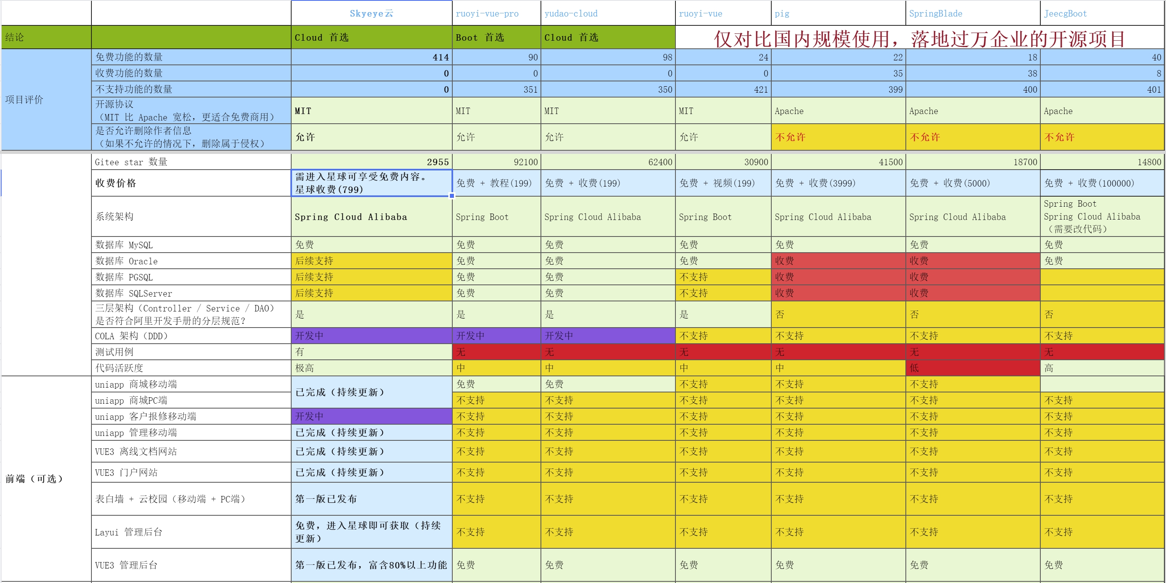This screenshot has height=583, width=1166.
Task: Select the 数据库 SQLServer row label
Action: pos(191,293)
